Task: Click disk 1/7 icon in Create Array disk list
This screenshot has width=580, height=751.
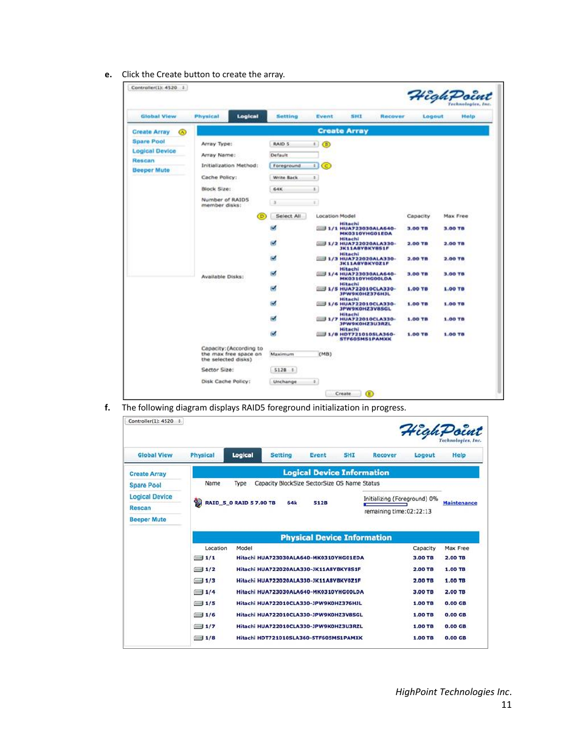Action: coord(321,319)
